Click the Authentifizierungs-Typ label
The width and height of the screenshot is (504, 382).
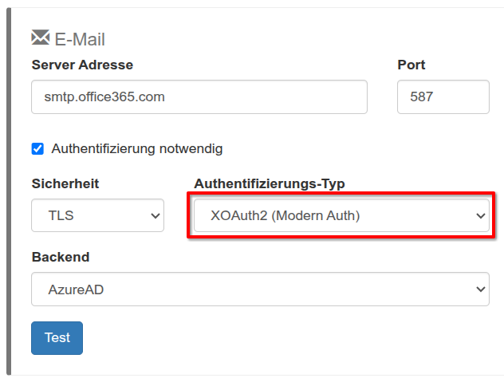[270, 184]
